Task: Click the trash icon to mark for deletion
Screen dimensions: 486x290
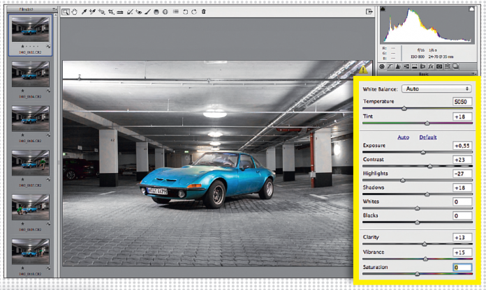Action: (x=203, y=12)
